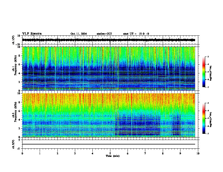
Task: Click the time axis tick label '10'
Action: pos(198,153)
